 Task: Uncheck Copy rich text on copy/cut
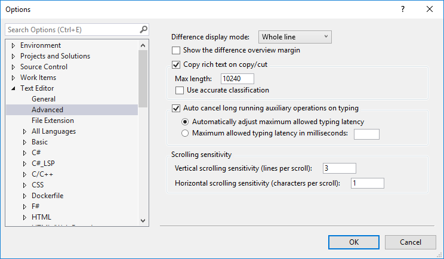pyautogui.click(x=176, y=65)
